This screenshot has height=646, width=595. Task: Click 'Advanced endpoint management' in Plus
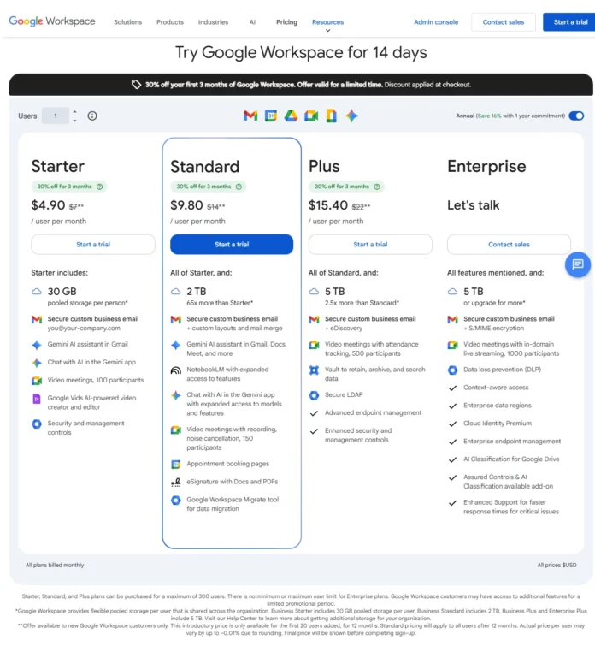373,412
